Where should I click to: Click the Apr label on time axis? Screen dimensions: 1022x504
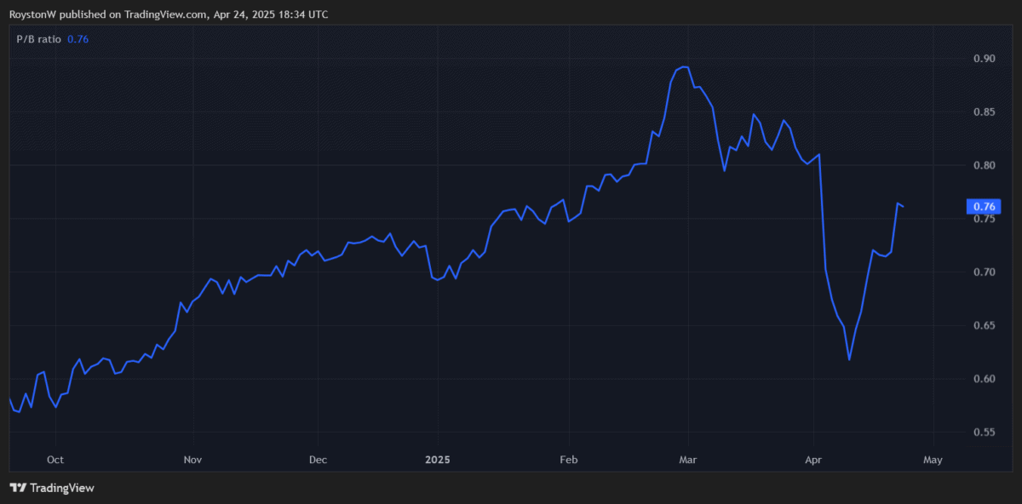coord(813,460)
